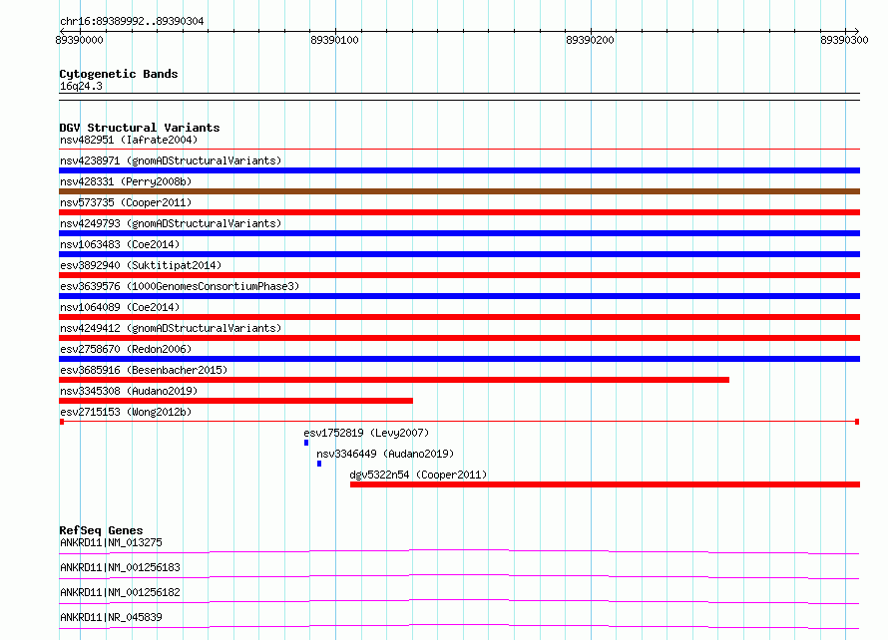
Task: Click the small blue marker under nsv3346449
Action: 319,464
